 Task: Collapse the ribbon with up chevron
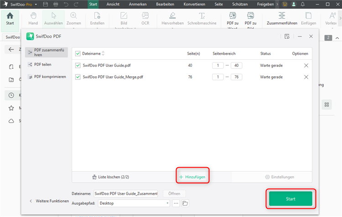point(337,38)
